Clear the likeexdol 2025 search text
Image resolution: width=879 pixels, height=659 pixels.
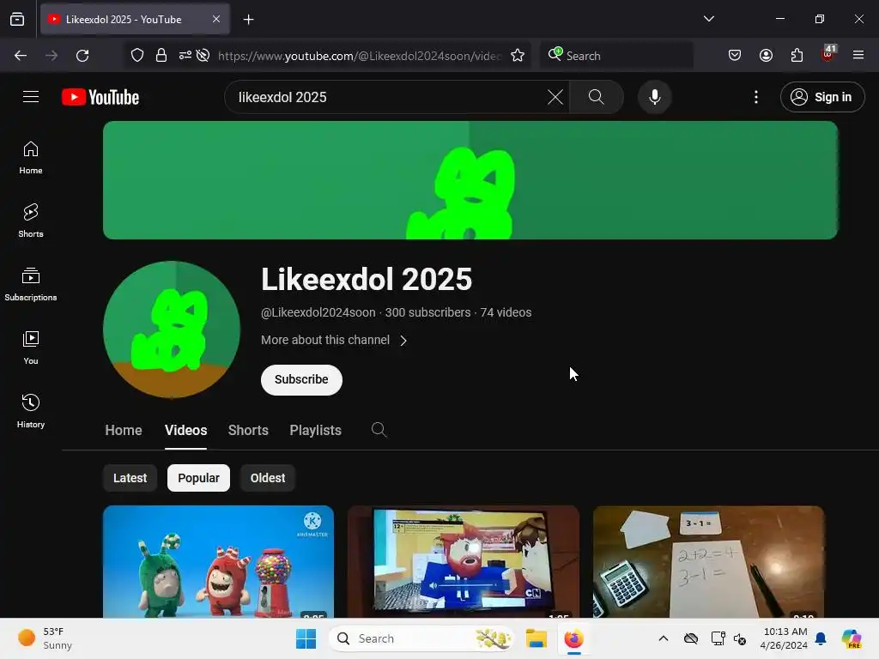pos(555,97)
